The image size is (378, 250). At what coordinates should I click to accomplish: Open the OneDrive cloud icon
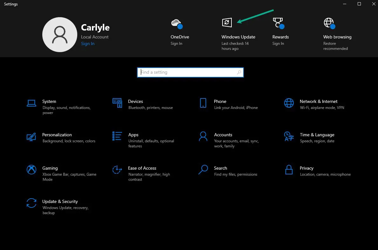177,24
